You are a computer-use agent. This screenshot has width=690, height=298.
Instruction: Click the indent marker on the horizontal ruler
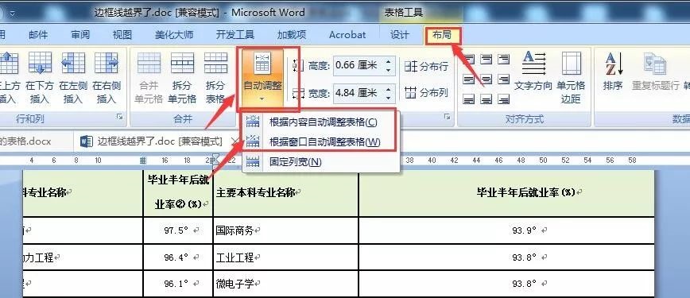point(215,161)
